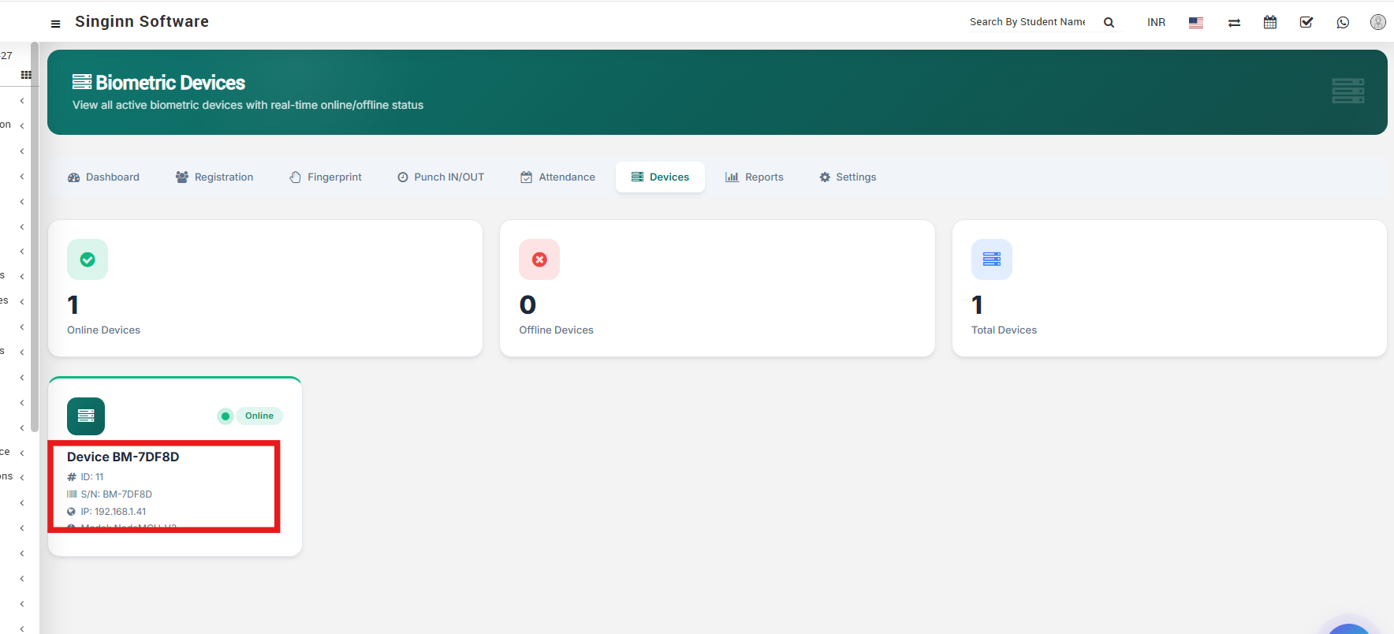Switch to the Attendance tab
1394x634 pixels.
[x=557, y=177]
